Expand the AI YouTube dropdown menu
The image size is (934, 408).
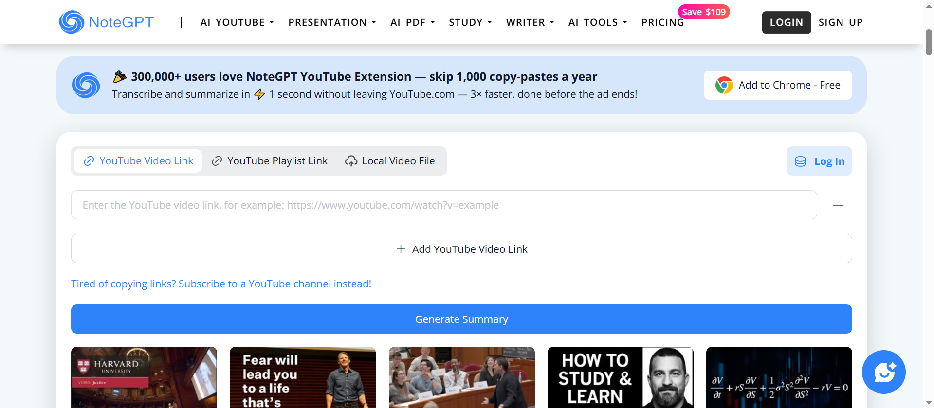tap(237, 22)
